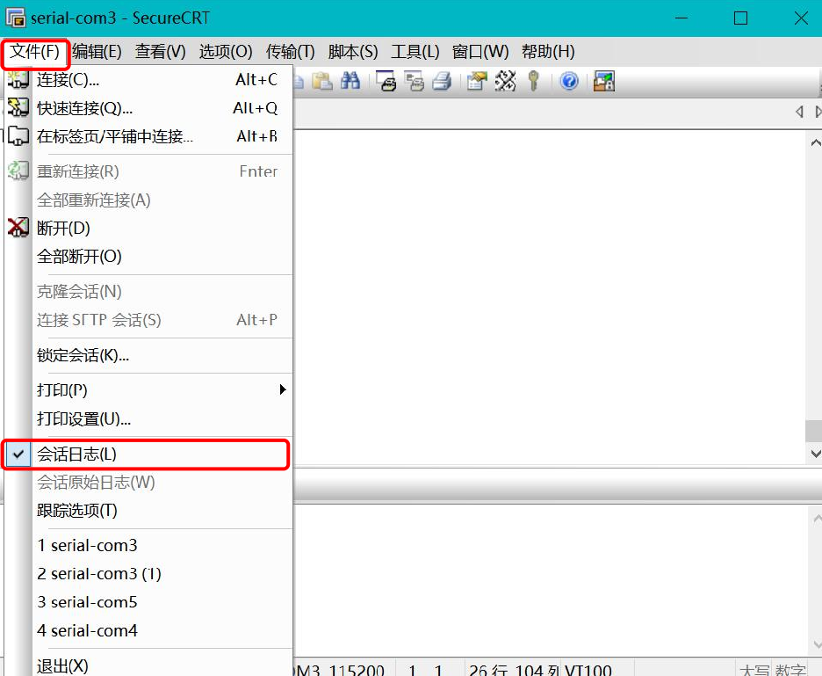The width and height of the screenshot is (822, 676).
Task: Open the Keymap Editor toolbar icon
Action: tap(505, 82)
